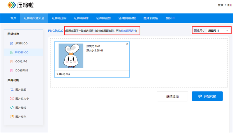Click the 注册 link
Screen dimensions: 233x133
(x=230, y=5)
